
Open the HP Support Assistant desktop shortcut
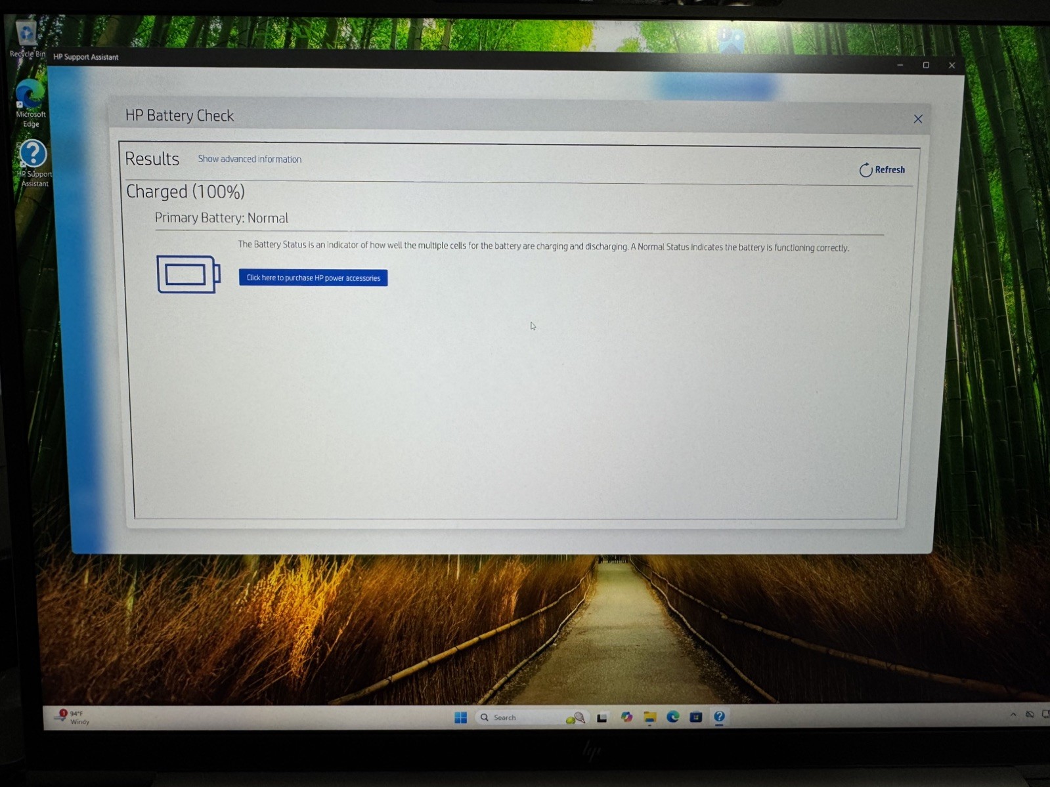pos(33,163)
